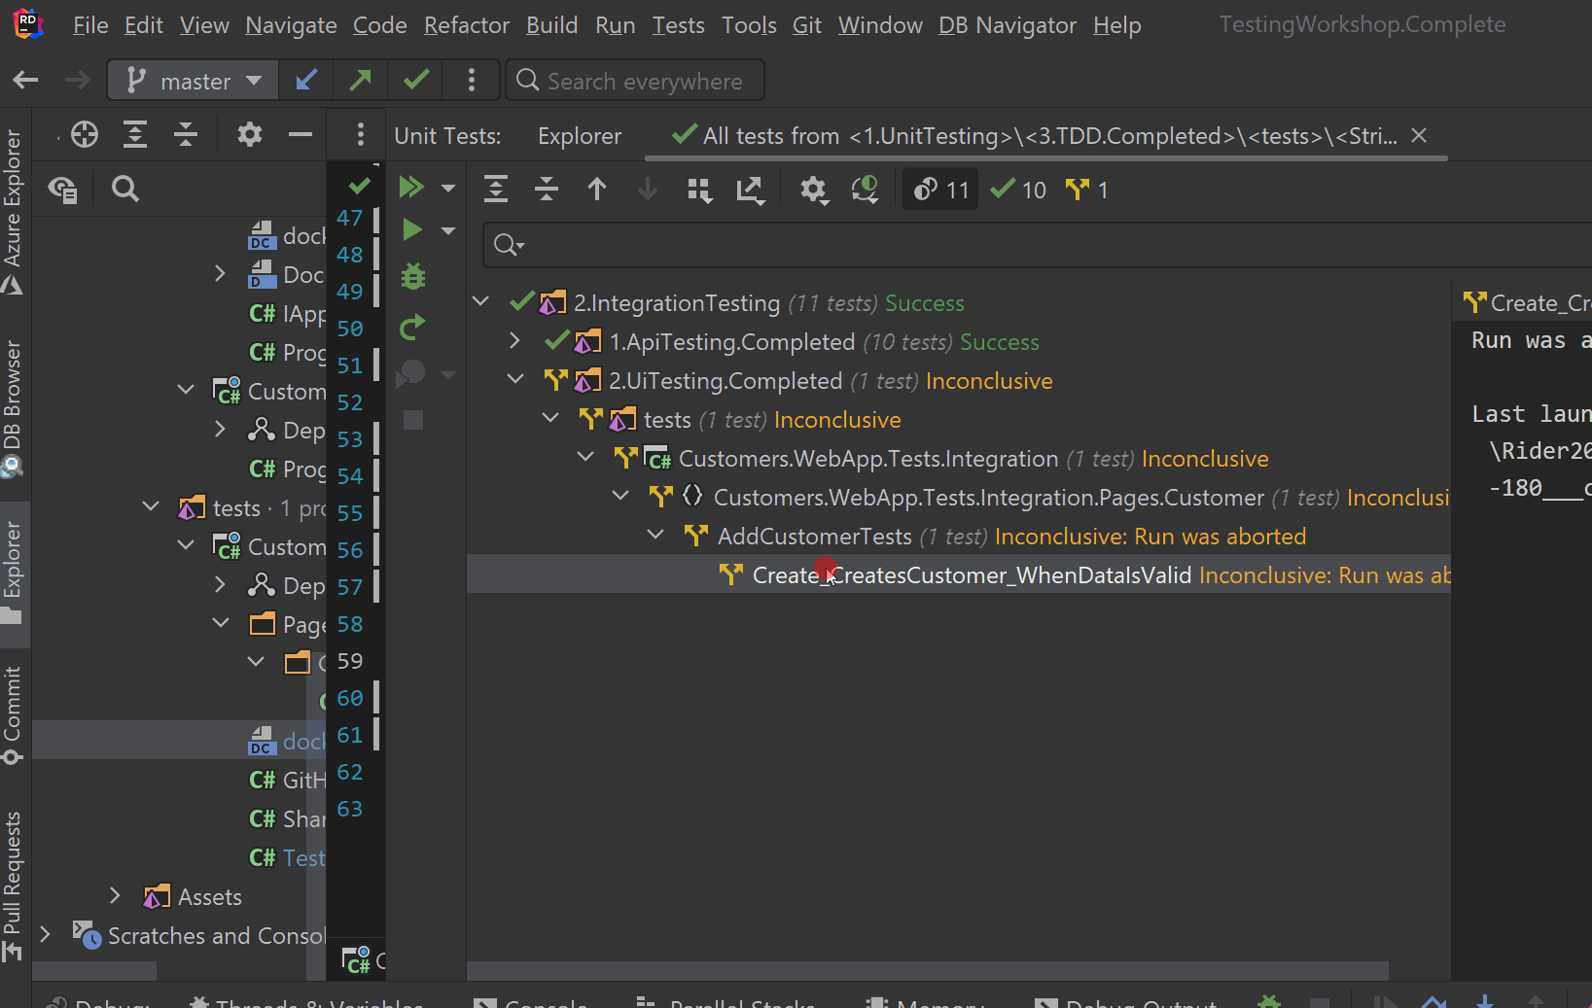
Task: Expand the 1.ApiTesting.Completed tree node
Action: point(515,341)
